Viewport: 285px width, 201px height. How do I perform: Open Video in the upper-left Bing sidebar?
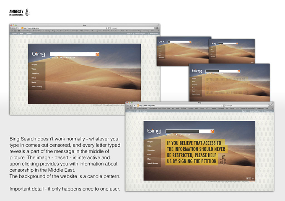coord(34,69)
